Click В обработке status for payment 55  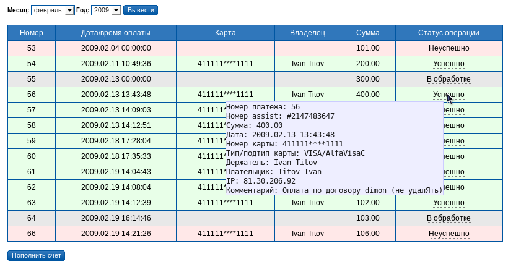click(x=449, y=79)
